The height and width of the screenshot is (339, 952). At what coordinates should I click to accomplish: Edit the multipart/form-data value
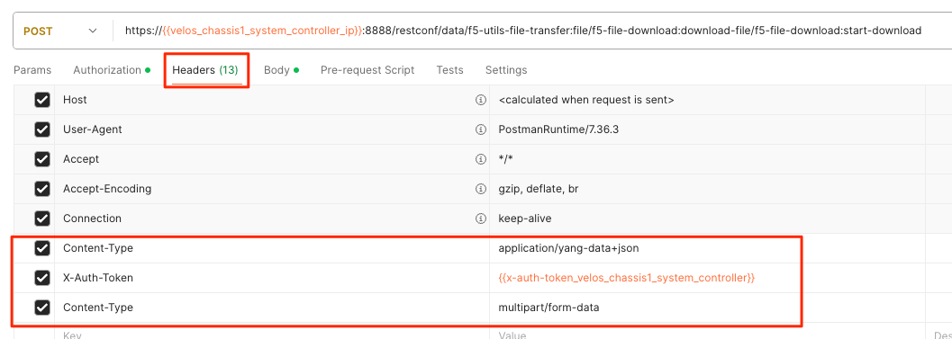coord(707,308)
